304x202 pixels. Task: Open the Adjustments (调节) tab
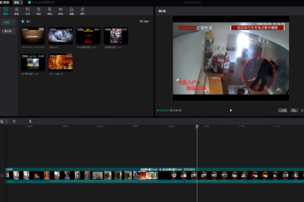click(83, 11)
